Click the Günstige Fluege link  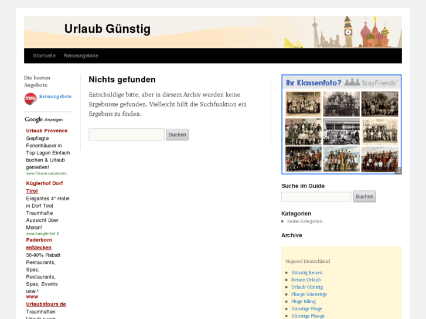pyautogui.click(x=308, y=316)
